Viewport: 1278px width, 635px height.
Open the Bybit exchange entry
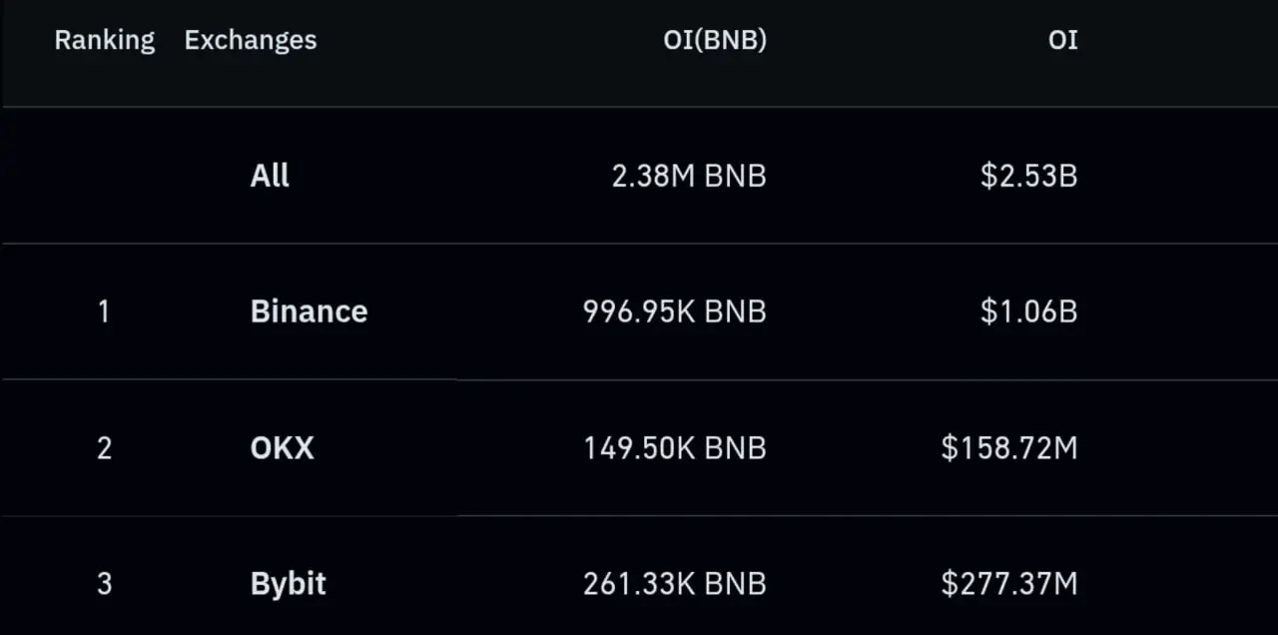pos(288,583)
